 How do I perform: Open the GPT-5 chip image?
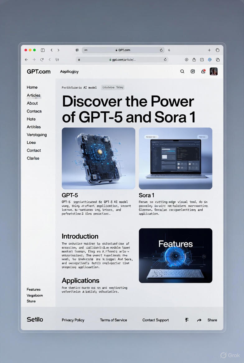pos(99,159)
